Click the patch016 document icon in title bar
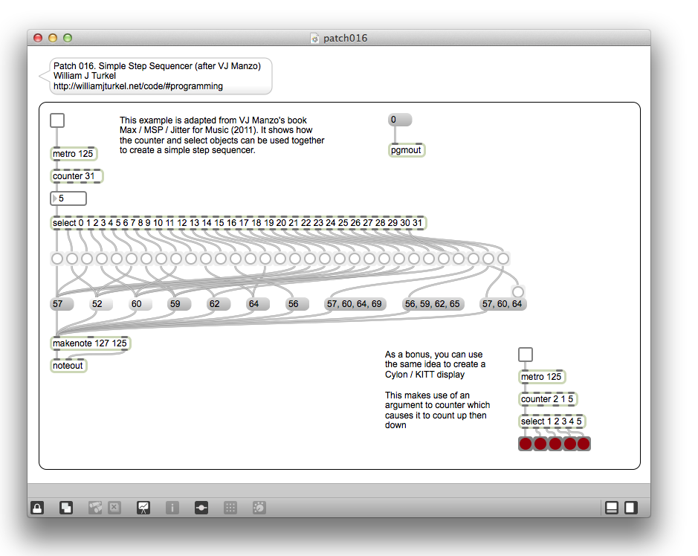This screenshot has width=698, height=556. [x=315, y=38]
